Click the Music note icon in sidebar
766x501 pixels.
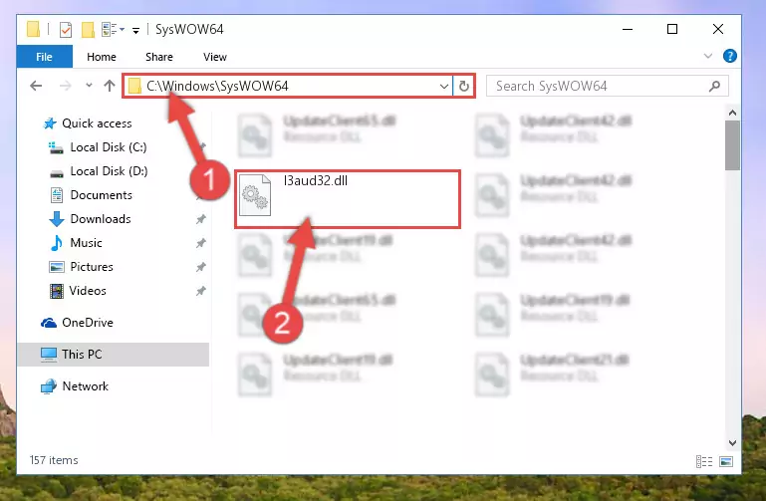coord(57,243)
